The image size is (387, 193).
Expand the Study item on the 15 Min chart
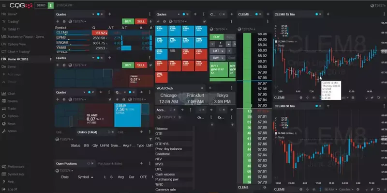(x=280, y=46)
